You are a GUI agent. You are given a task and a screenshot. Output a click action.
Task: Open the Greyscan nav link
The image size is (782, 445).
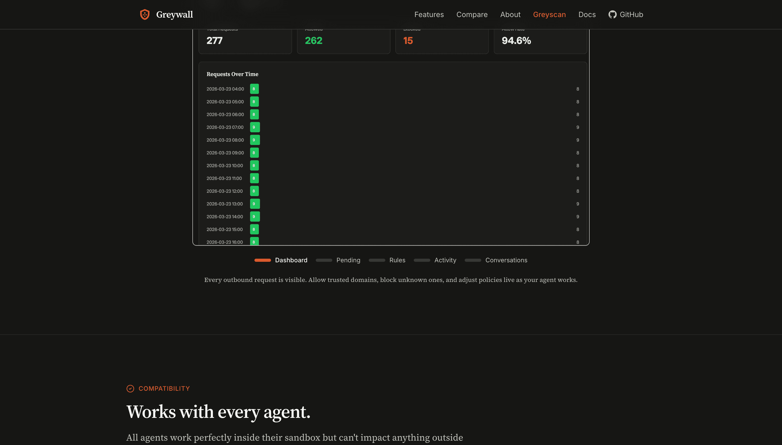pos(549,14)
